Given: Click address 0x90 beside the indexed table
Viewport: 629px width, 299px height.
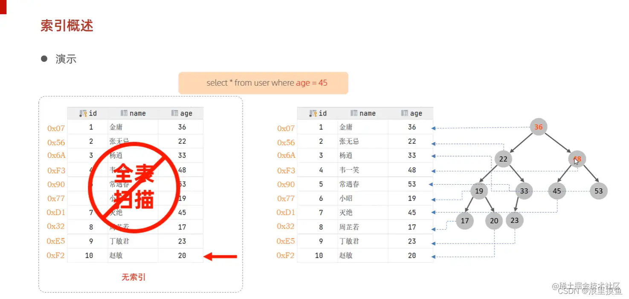Looking at the screenshot, I should 286,184.
